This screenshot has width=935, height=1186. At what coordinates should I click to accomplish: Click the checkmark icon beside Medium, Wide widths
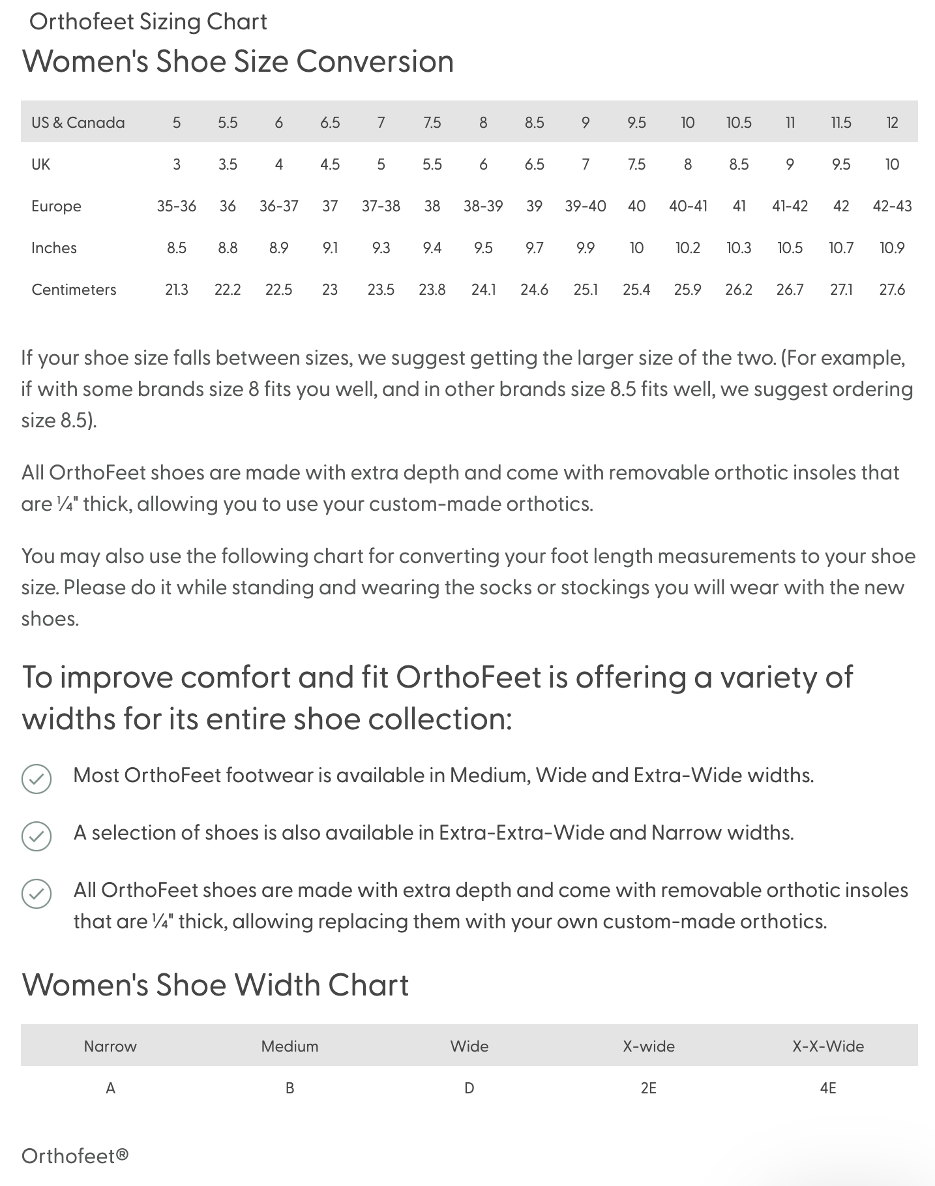click(x=37, y=778)
